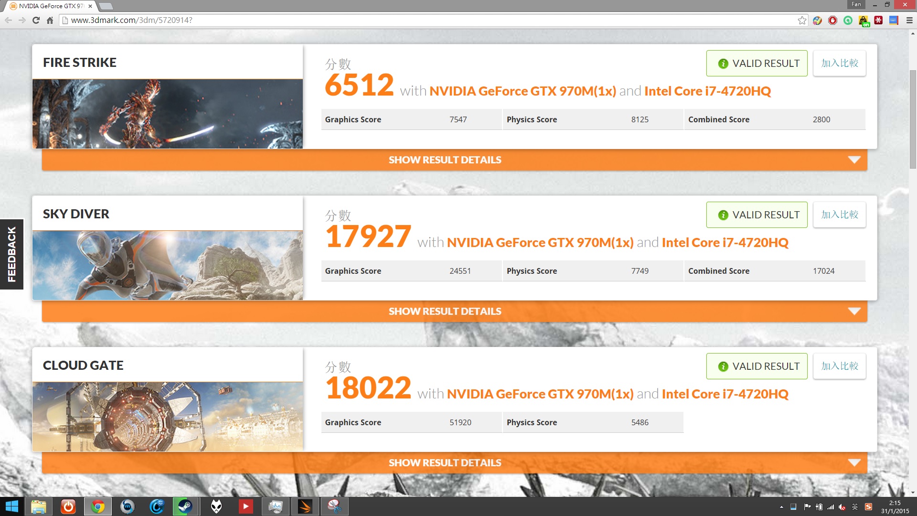Switch input language via 英 indicator
Image resolution: width=917 pixels, height=516 pixels.
point(855,507)
